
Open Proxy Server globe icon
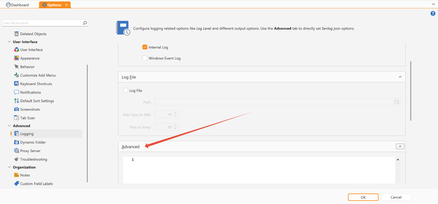coord(16,151)
